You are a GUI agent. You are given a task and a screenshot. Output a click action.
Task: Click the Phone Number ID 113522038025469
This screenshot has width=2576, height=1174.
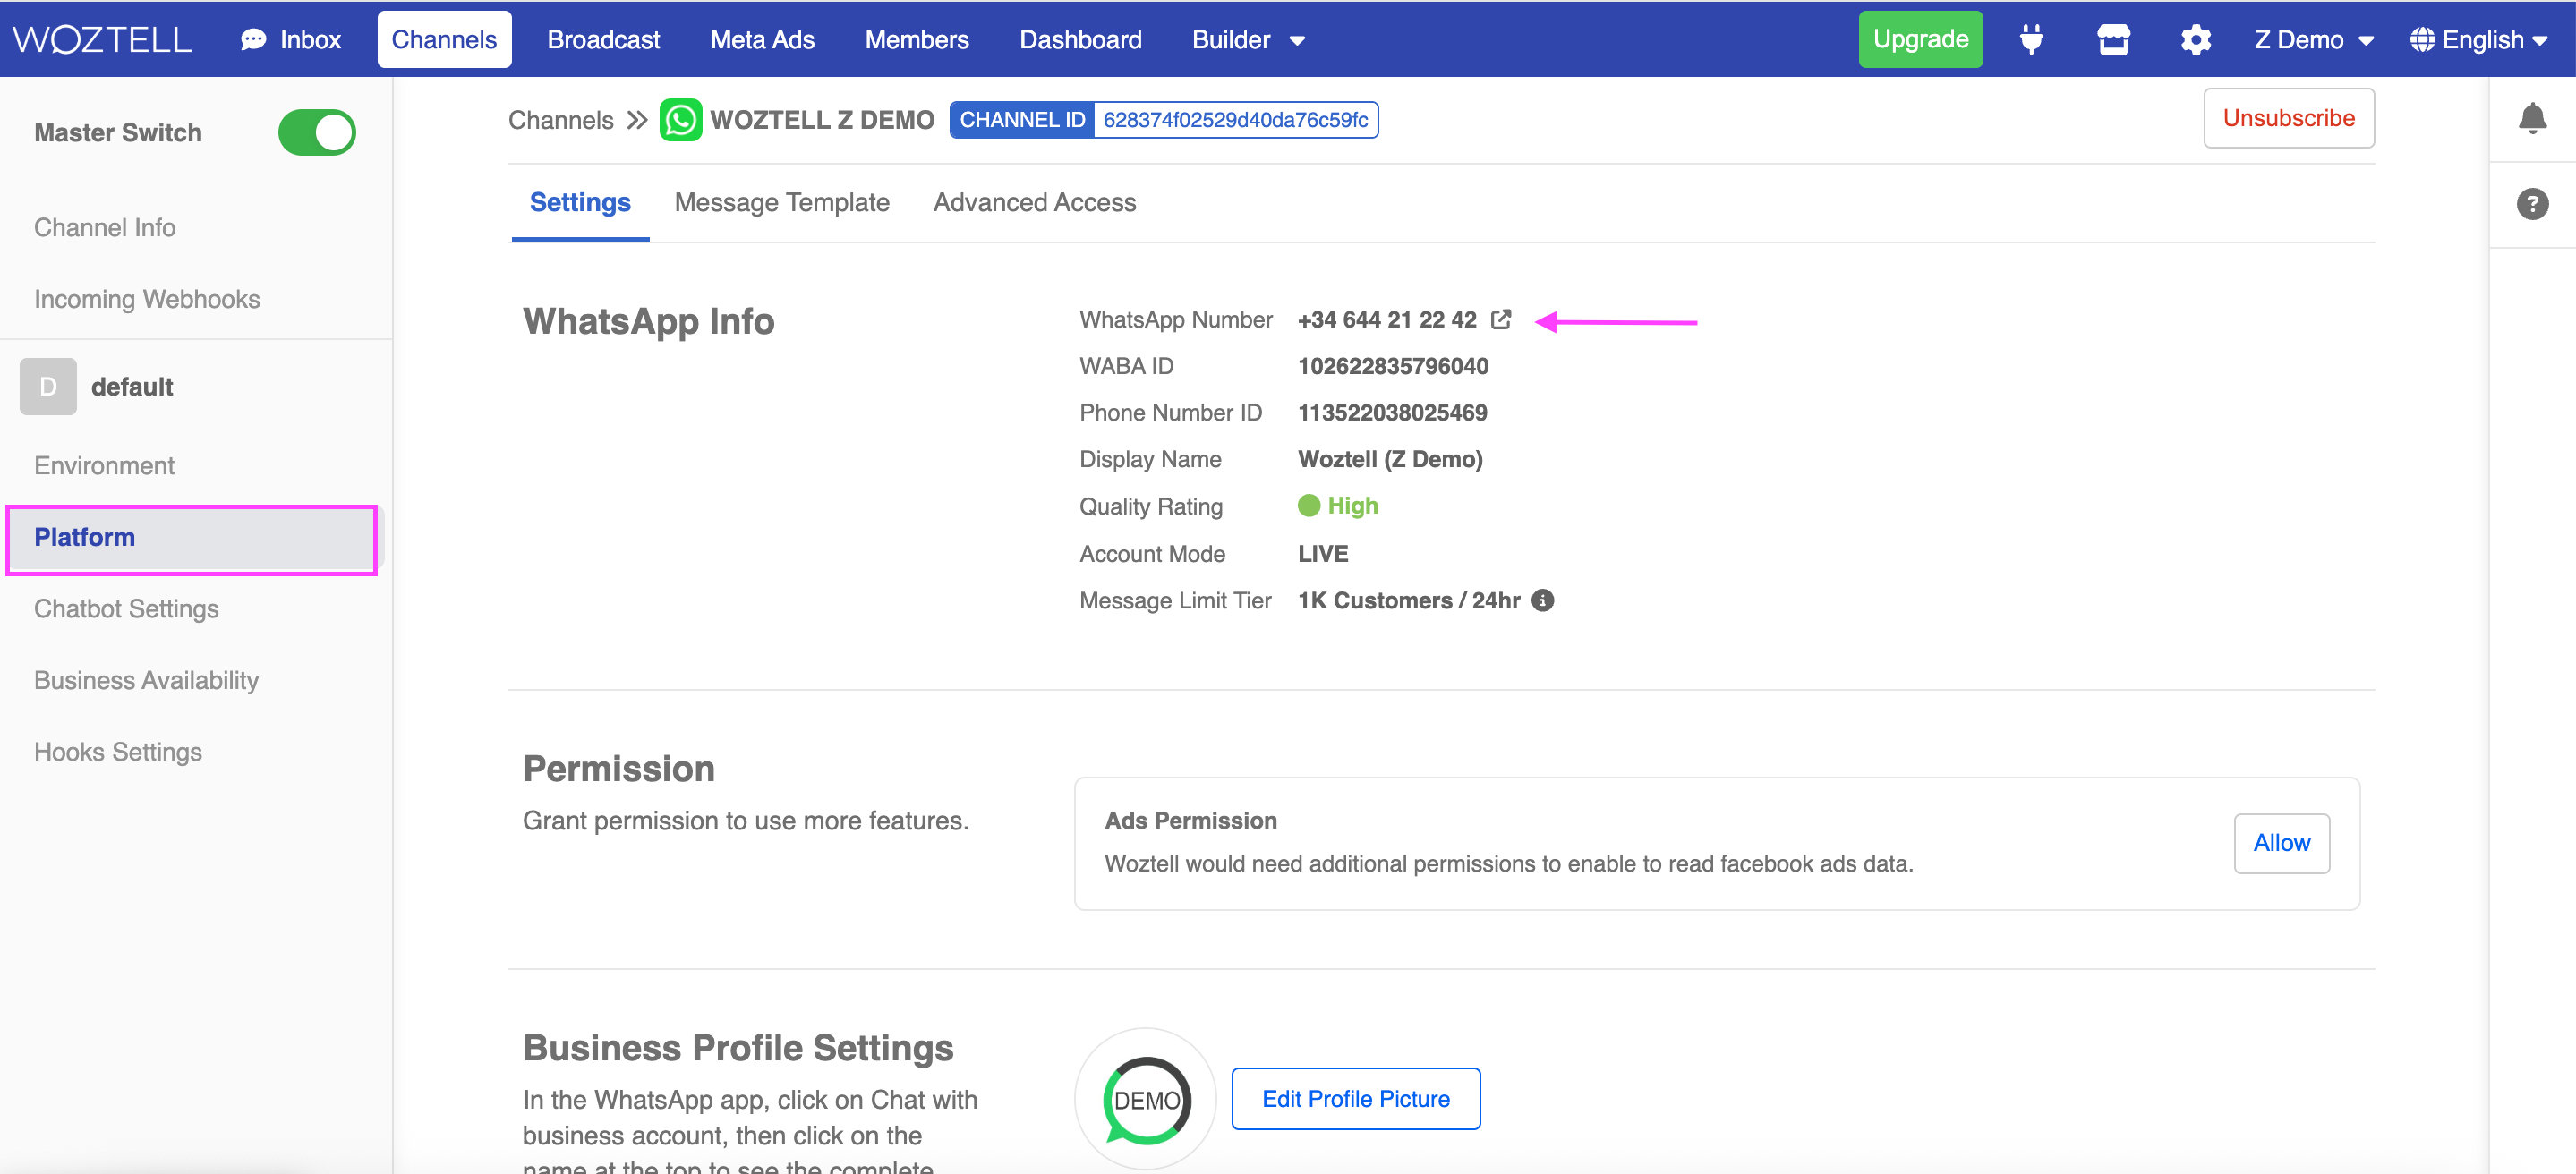pyautogui.click(x=1391, y=412)
